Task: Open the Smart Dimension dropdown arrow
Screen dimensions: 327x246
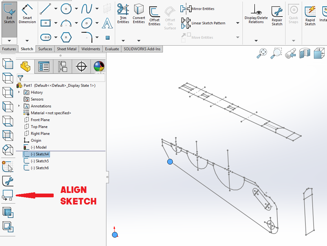Action: (27, 41)
